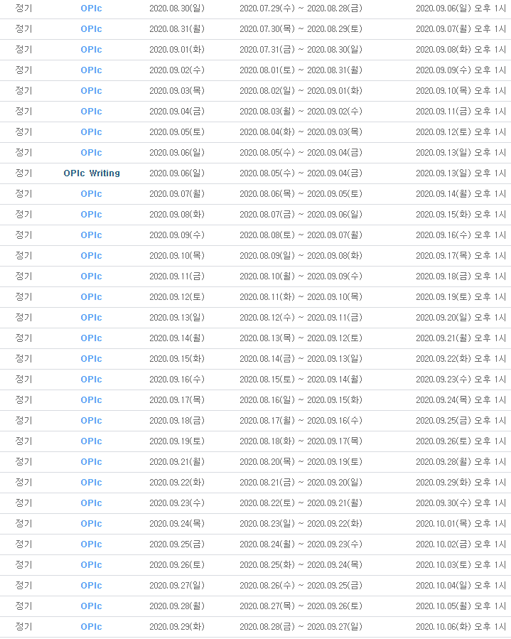Open the OPIc link for 2020.09.14(월) test
This screenshot has height=639, width=511.
pos(91,338)
